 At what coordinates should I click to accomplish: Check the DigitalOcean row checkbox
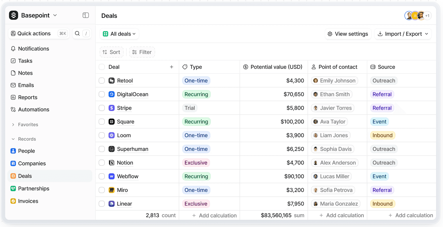[102, 94]
